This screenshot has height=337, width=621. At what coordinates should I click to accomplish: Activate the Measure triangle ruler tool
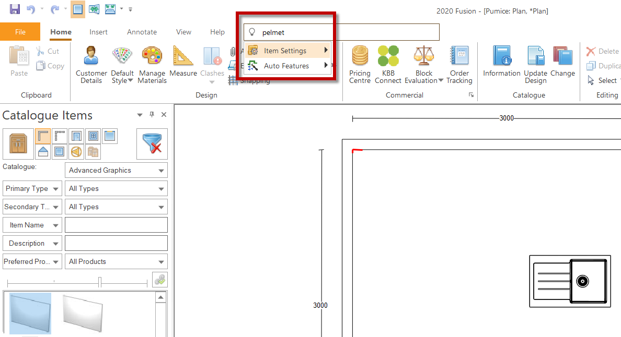pos(183,61)
